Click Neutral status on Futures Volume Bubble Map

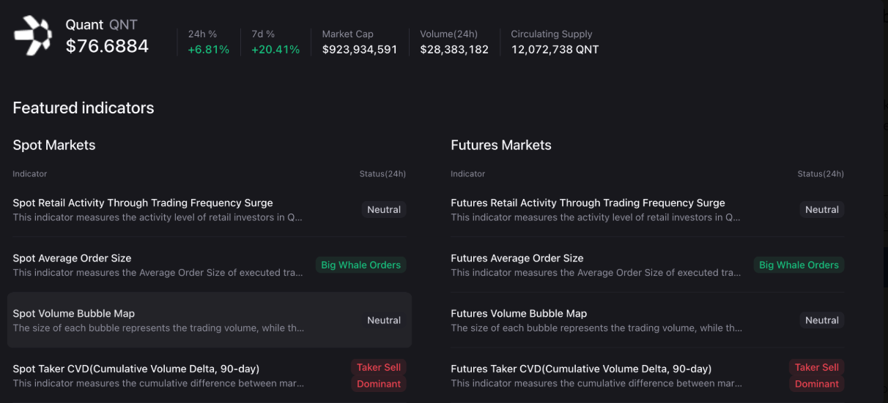pyautogui.click(x=821, y=320)
